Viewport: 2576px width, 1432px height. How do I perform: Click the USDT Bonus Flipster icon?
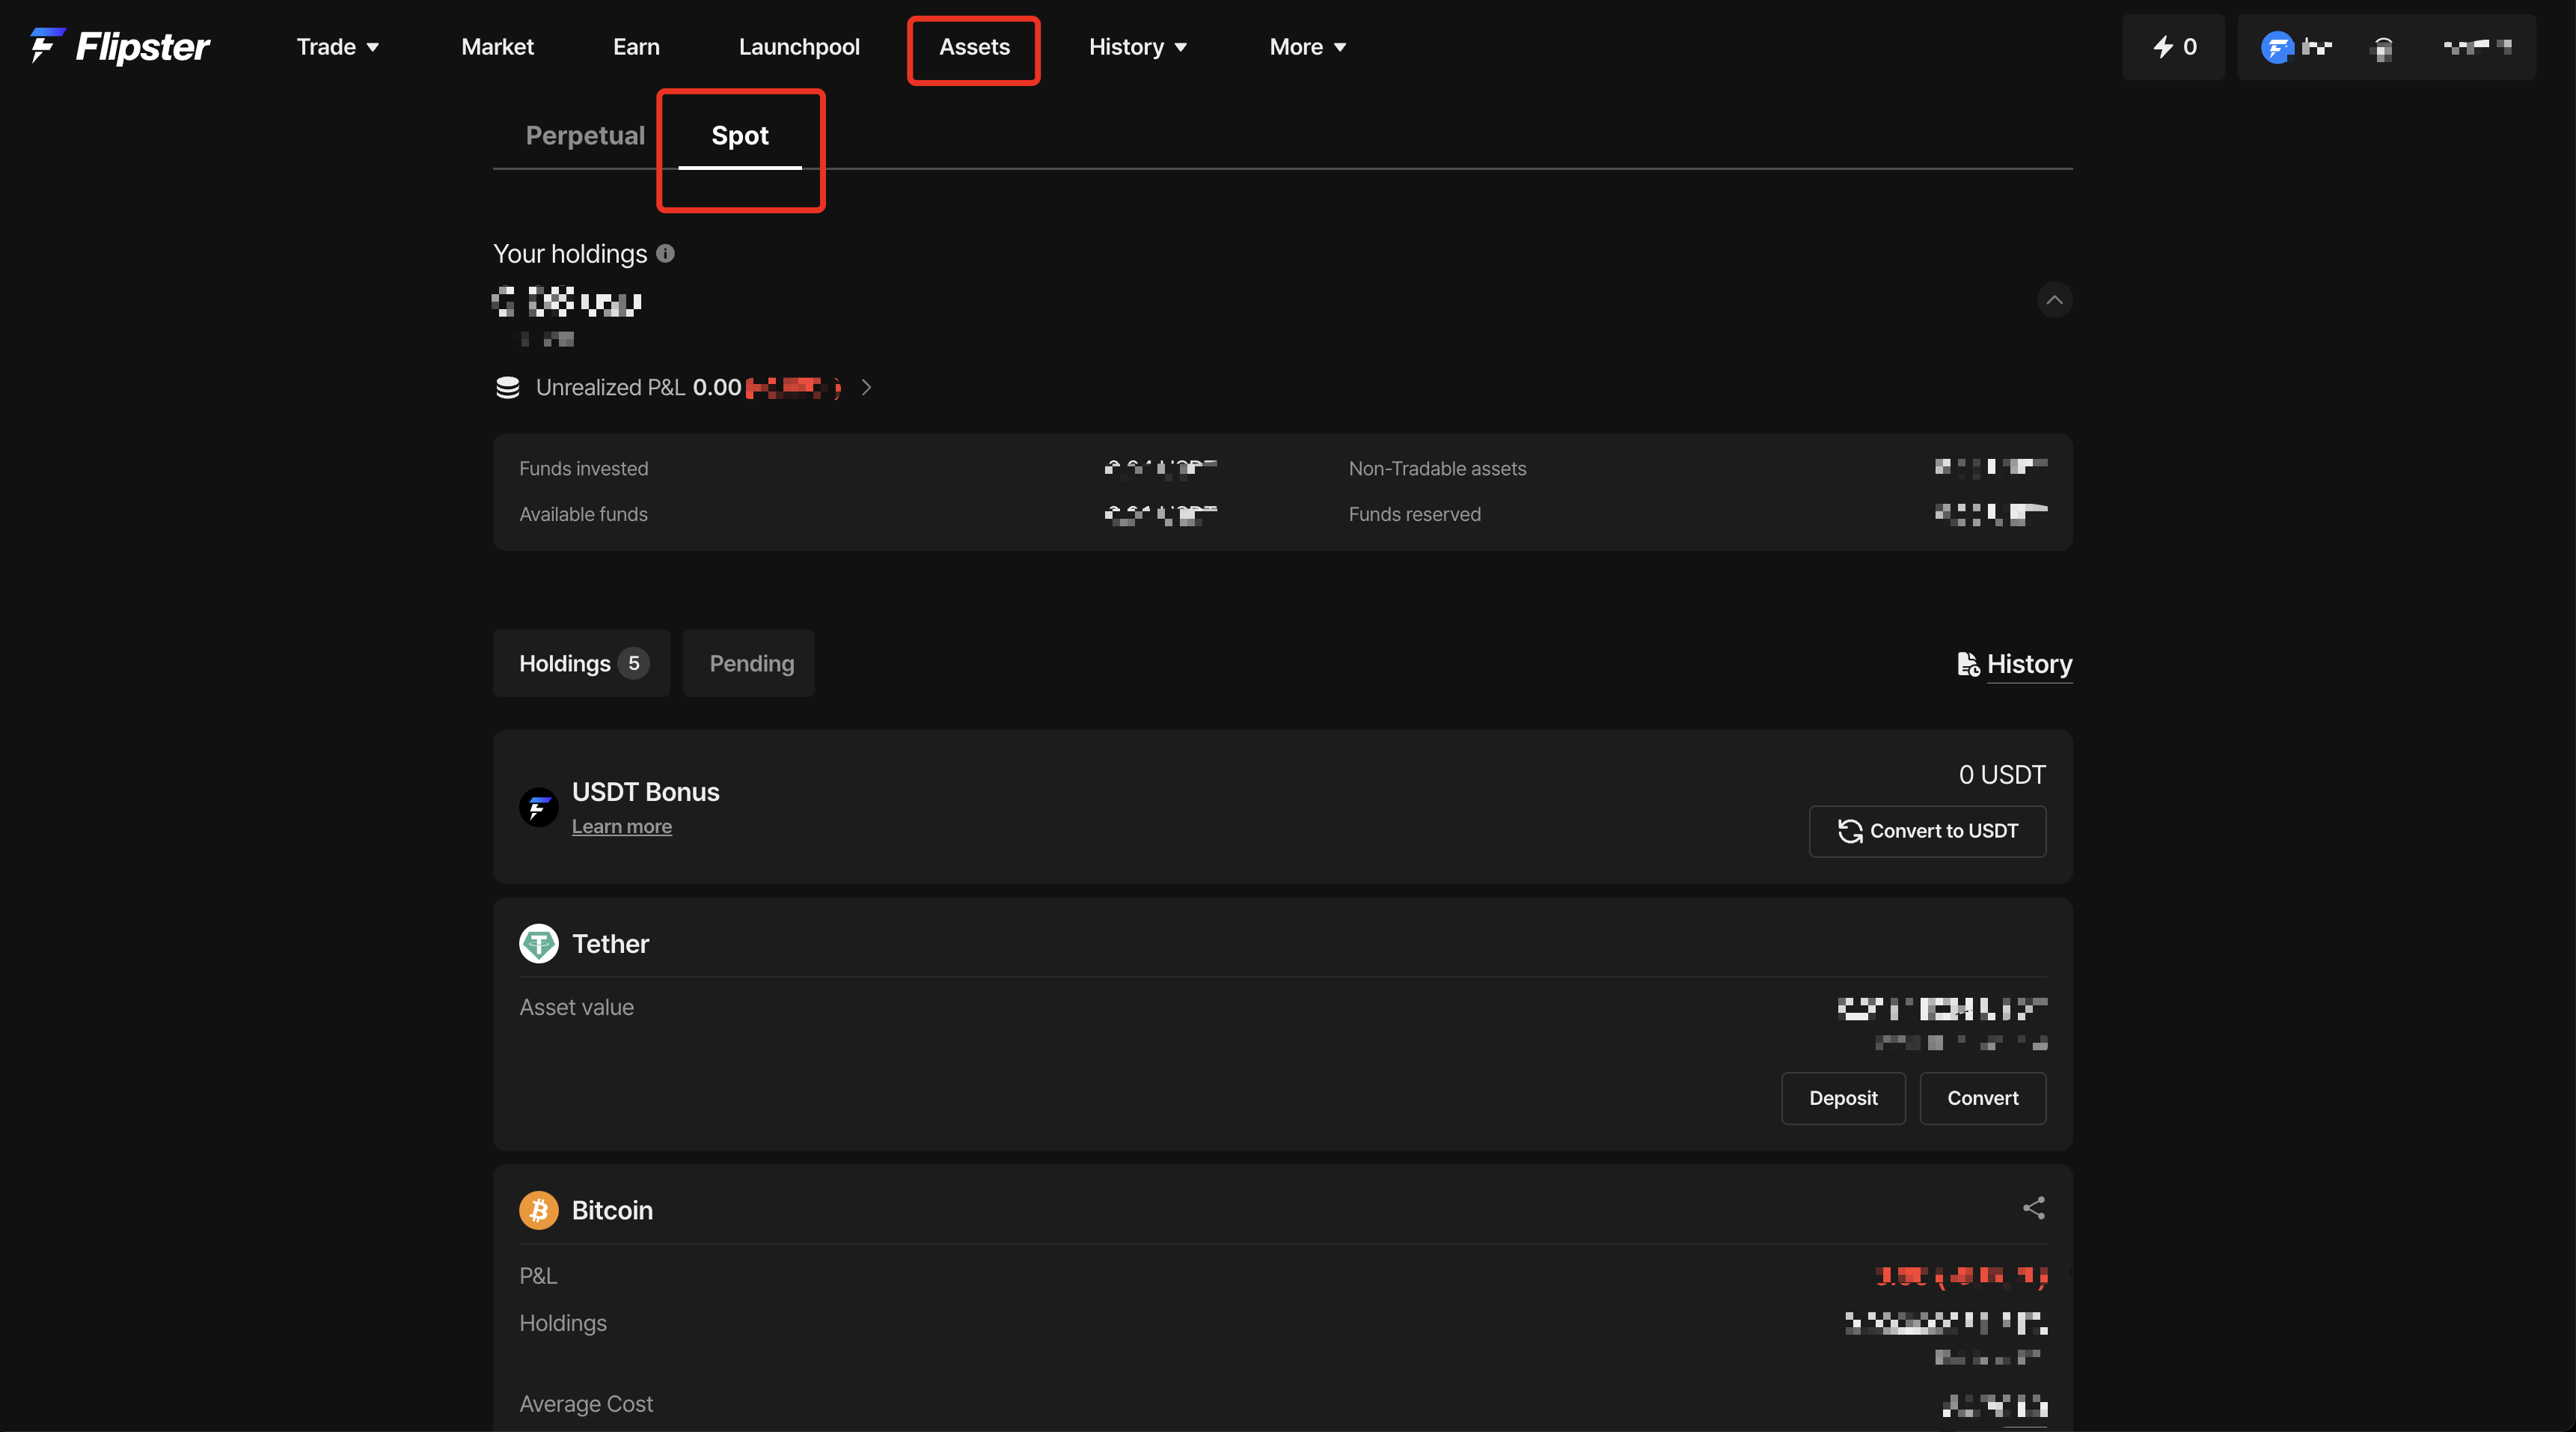pos(539,806)
